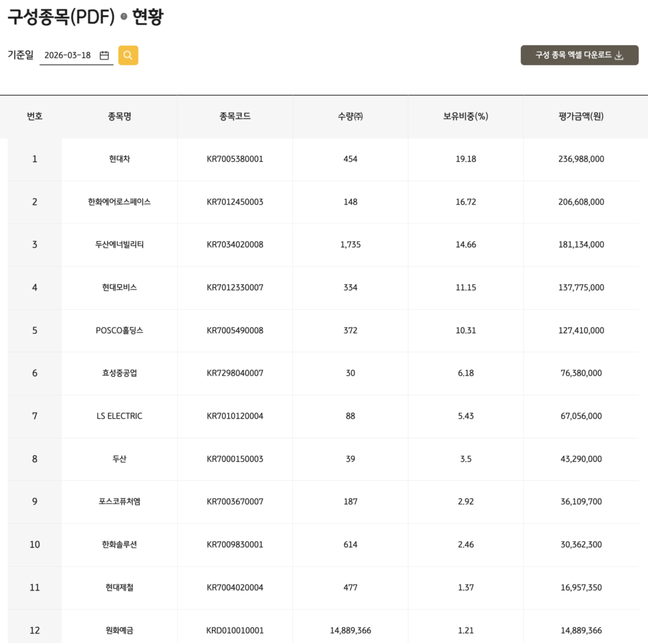Click the 기준일 date input field
Viewport: 648px width, 643px height.
coord(68,56)
